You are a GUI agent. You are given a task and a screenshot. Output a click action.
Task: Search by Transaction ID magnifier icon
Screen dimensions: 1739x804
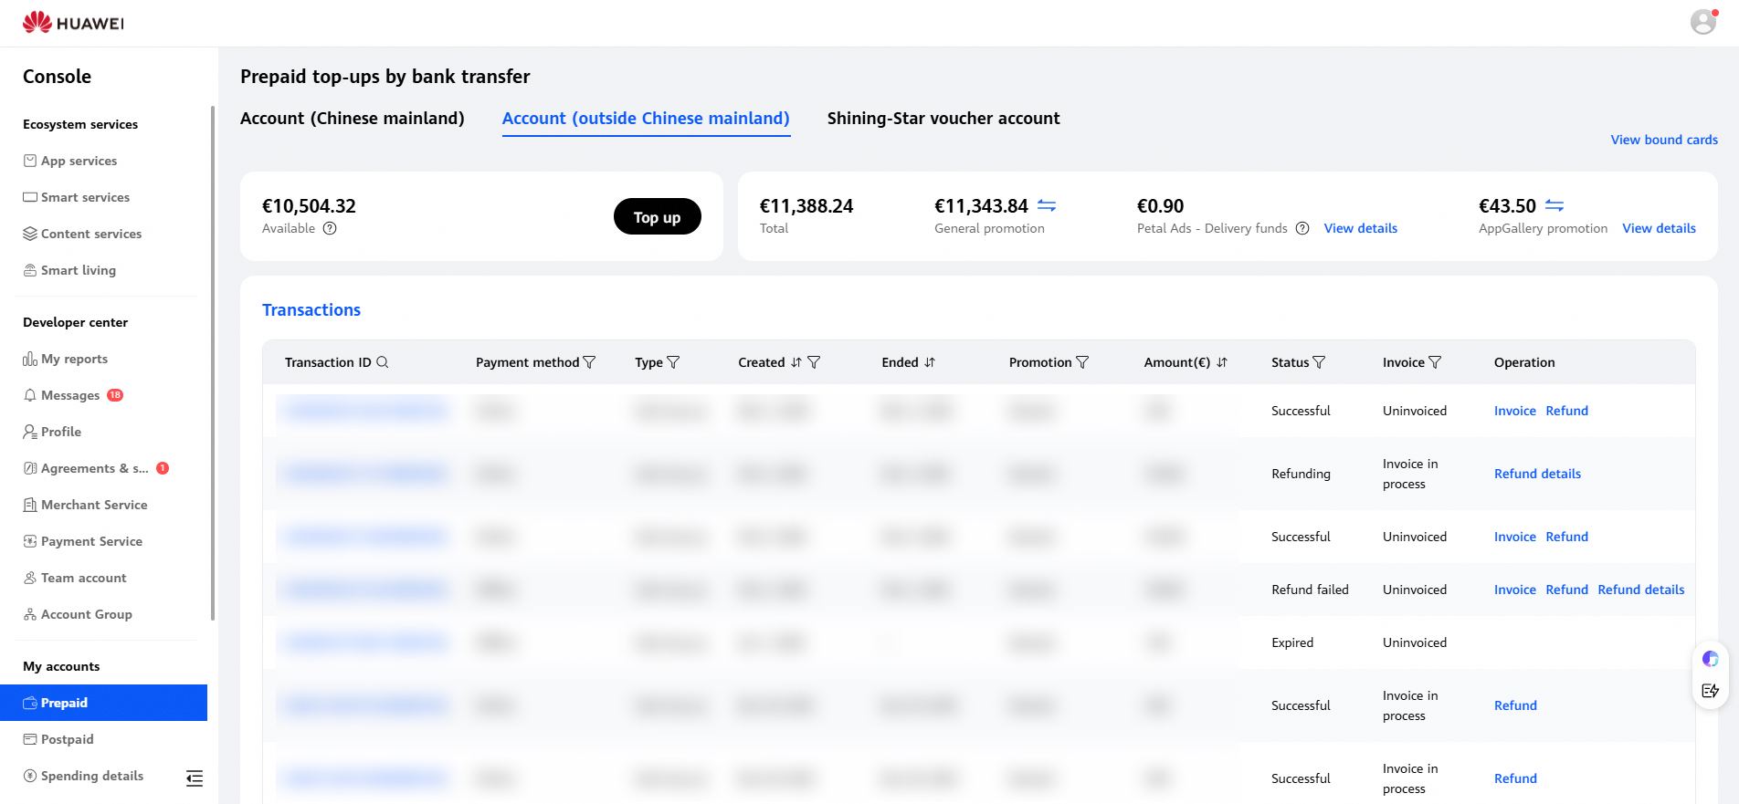click(x=383, y=362)
